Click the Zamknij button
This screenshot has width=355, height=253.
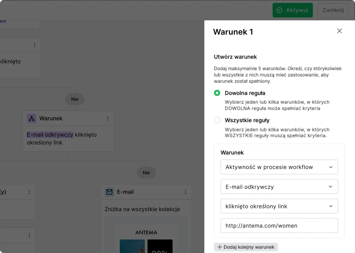click(333, 10)
